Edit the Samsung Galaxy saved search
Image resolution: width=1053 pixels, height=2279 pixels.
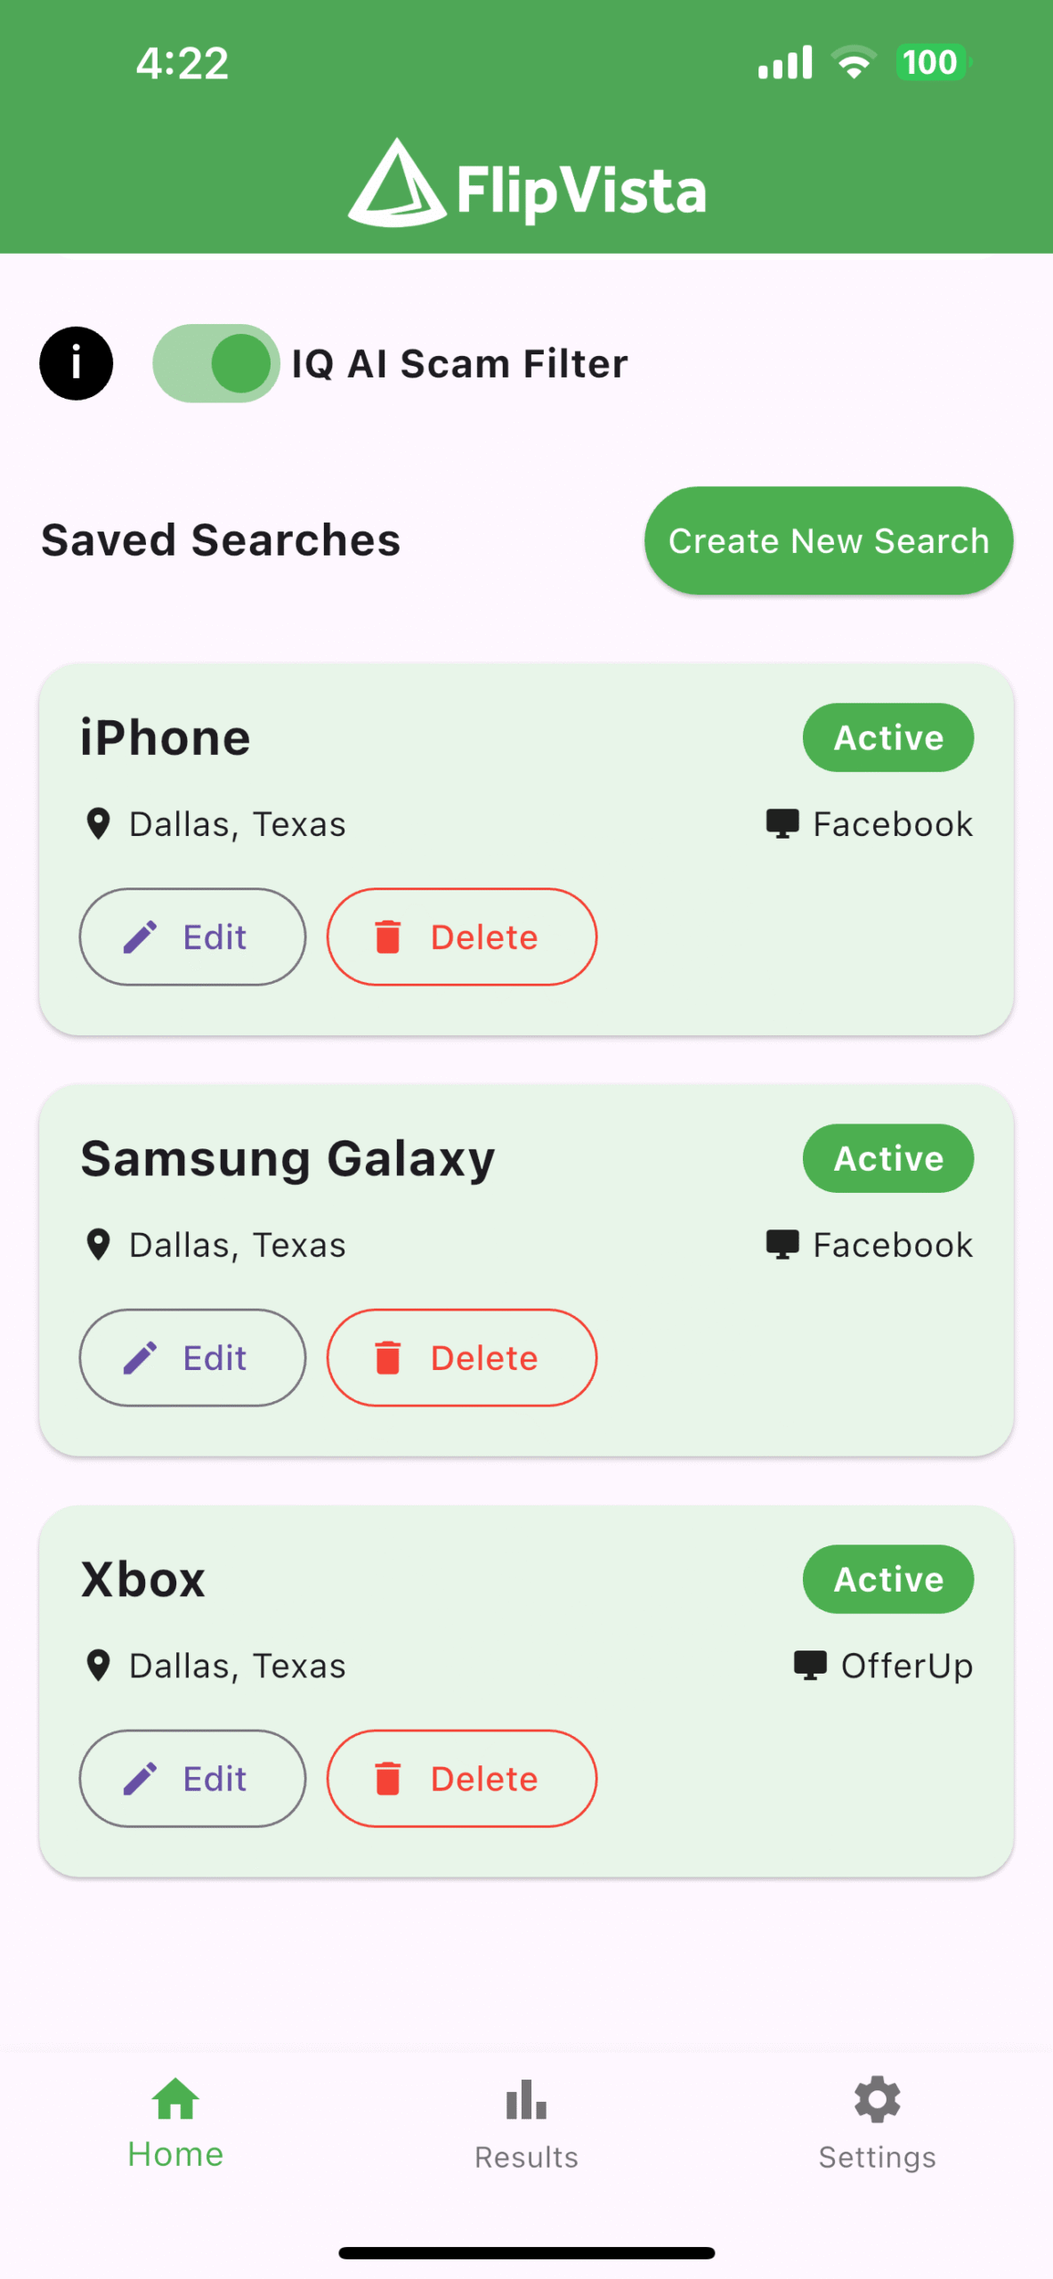coord(192,1358)
